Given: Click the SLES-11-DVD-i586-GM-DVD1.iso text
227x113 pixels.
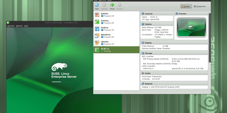Looking at the screenshot, I should pos(186,59).
